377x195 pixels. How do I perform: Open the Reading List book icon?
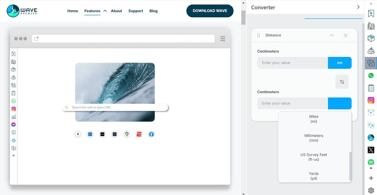point(371,26)
